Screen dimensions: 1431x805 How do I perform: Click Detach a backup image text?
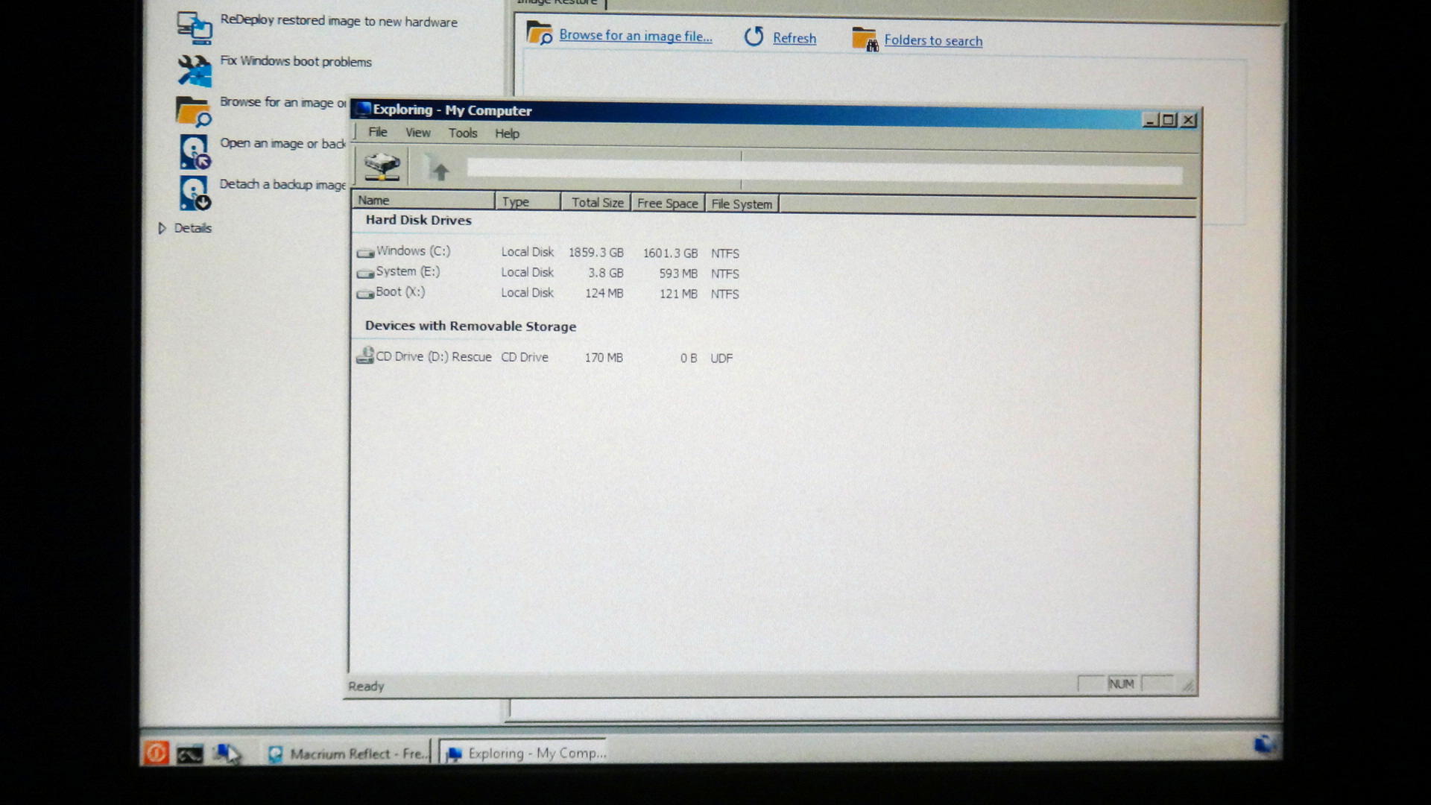(x=282, y=184)
